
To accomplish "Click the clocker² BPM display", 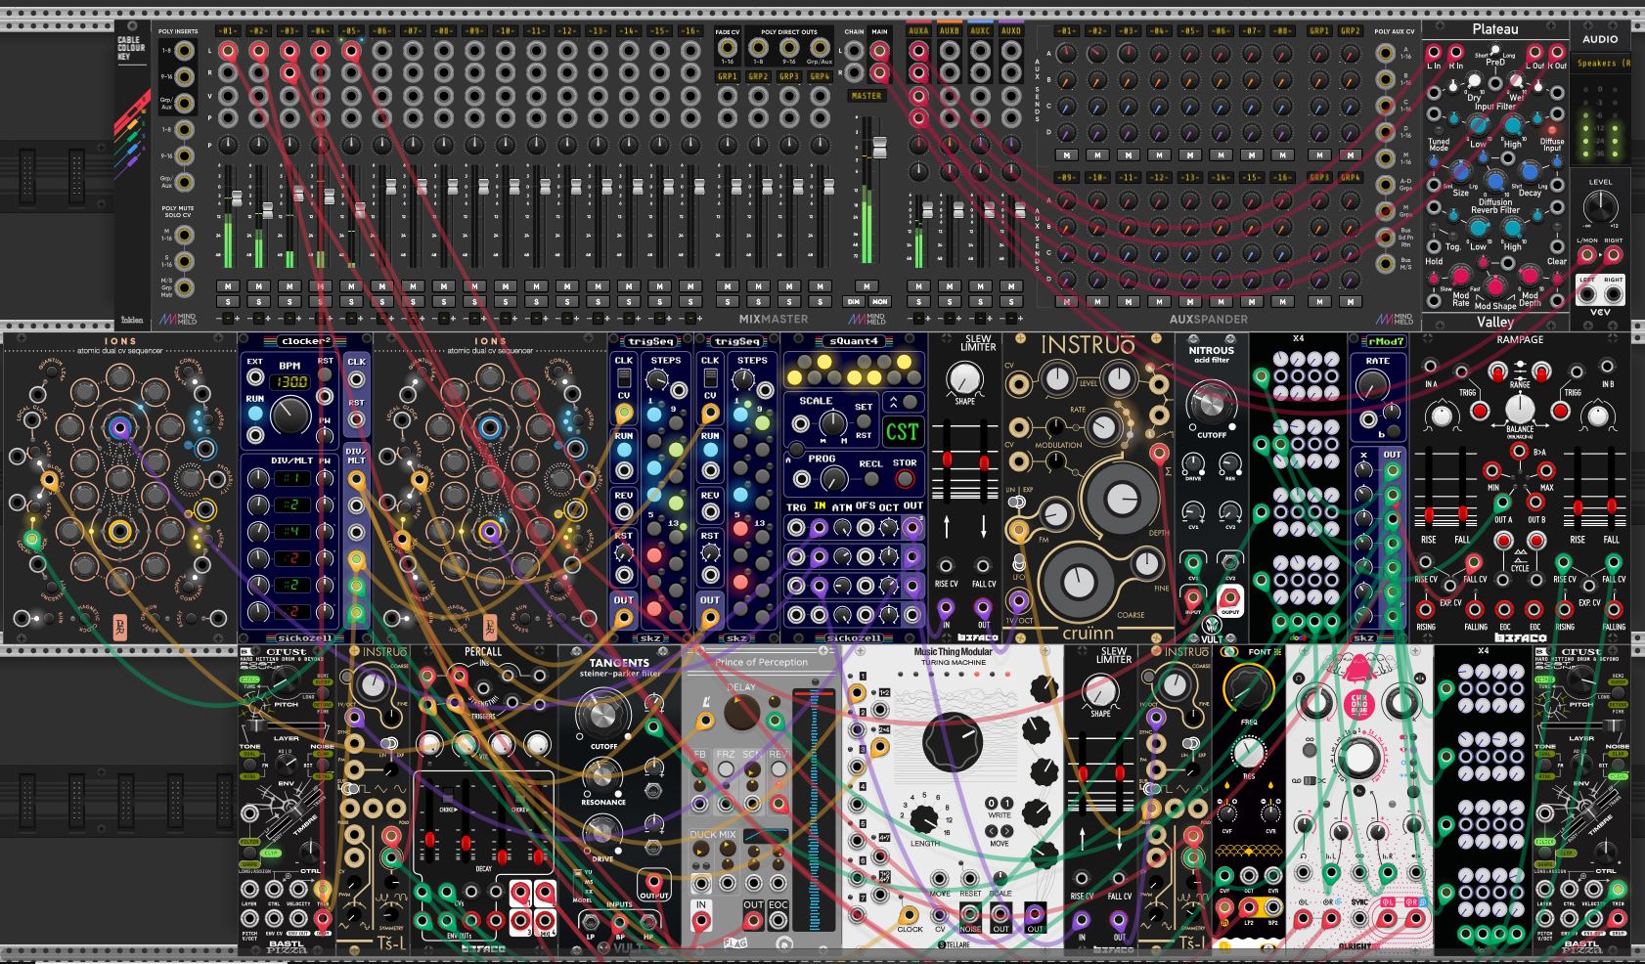I will point(290,380).
